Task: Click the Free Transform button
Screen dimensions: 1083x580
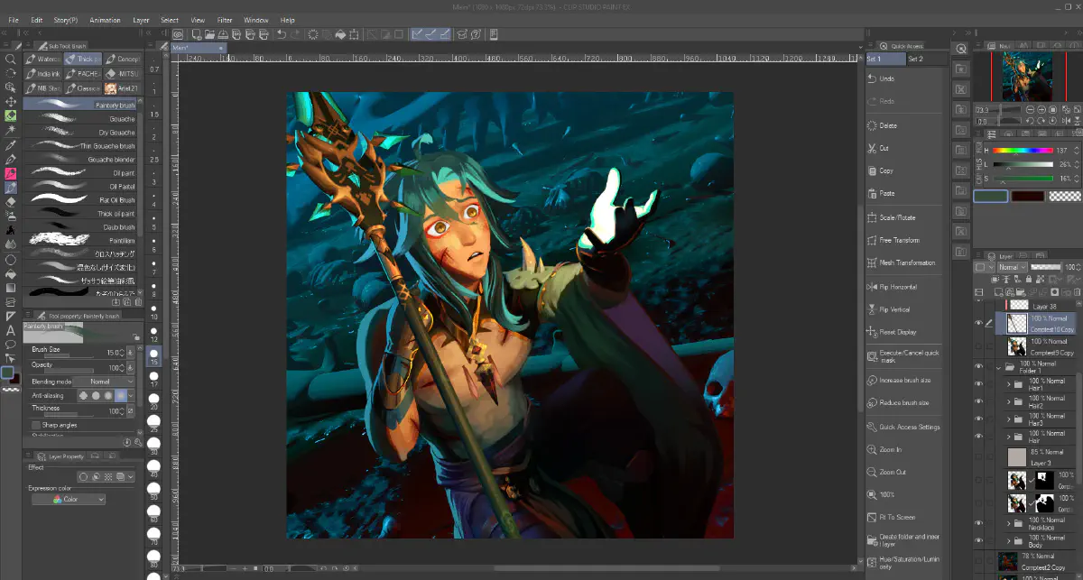Action: point(899,241)
